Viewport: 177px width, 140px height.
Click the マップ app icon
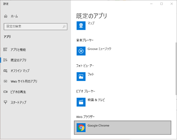[x=81, y=25]
